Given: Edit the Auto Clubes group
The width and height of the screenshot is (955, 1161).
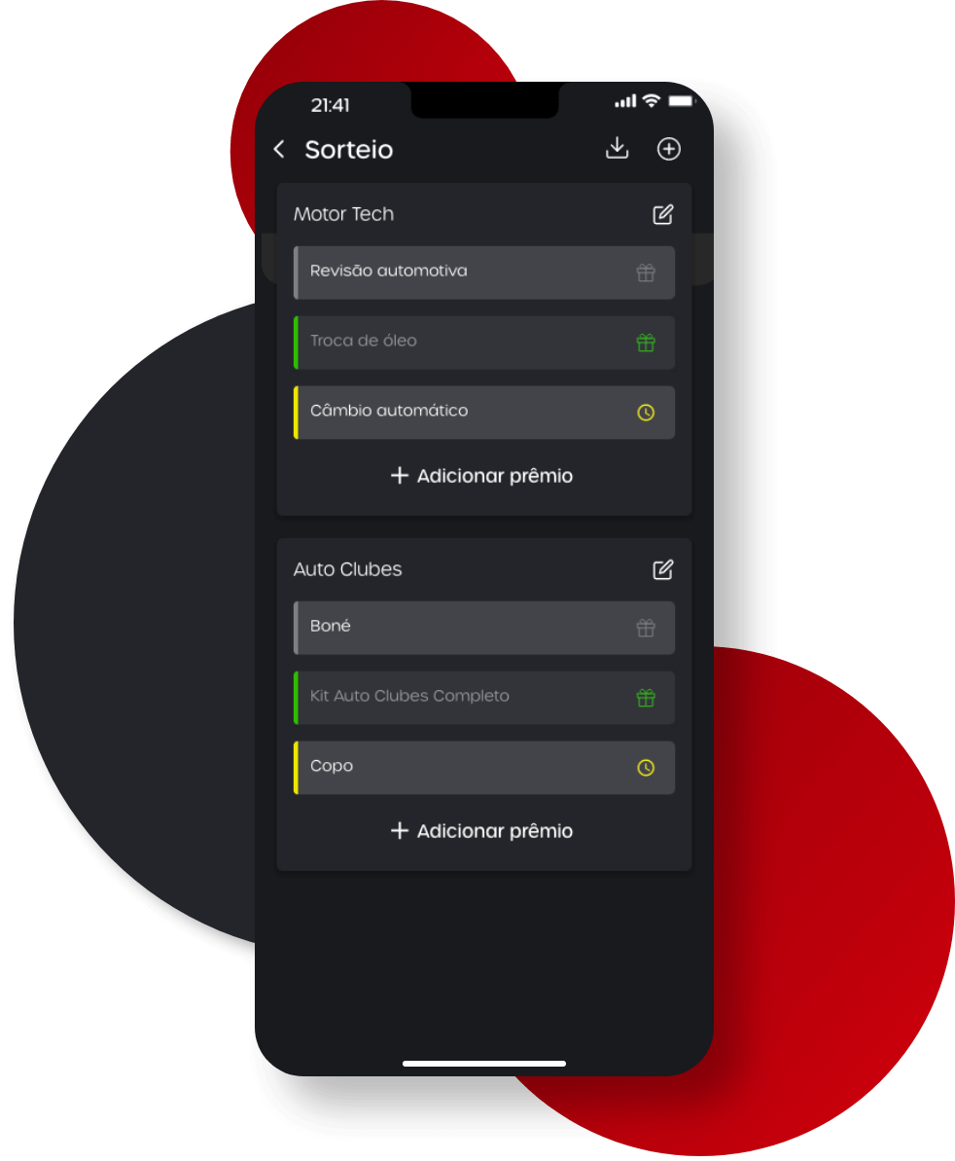Looking at the screenshot, I should (x=663, y=569).
